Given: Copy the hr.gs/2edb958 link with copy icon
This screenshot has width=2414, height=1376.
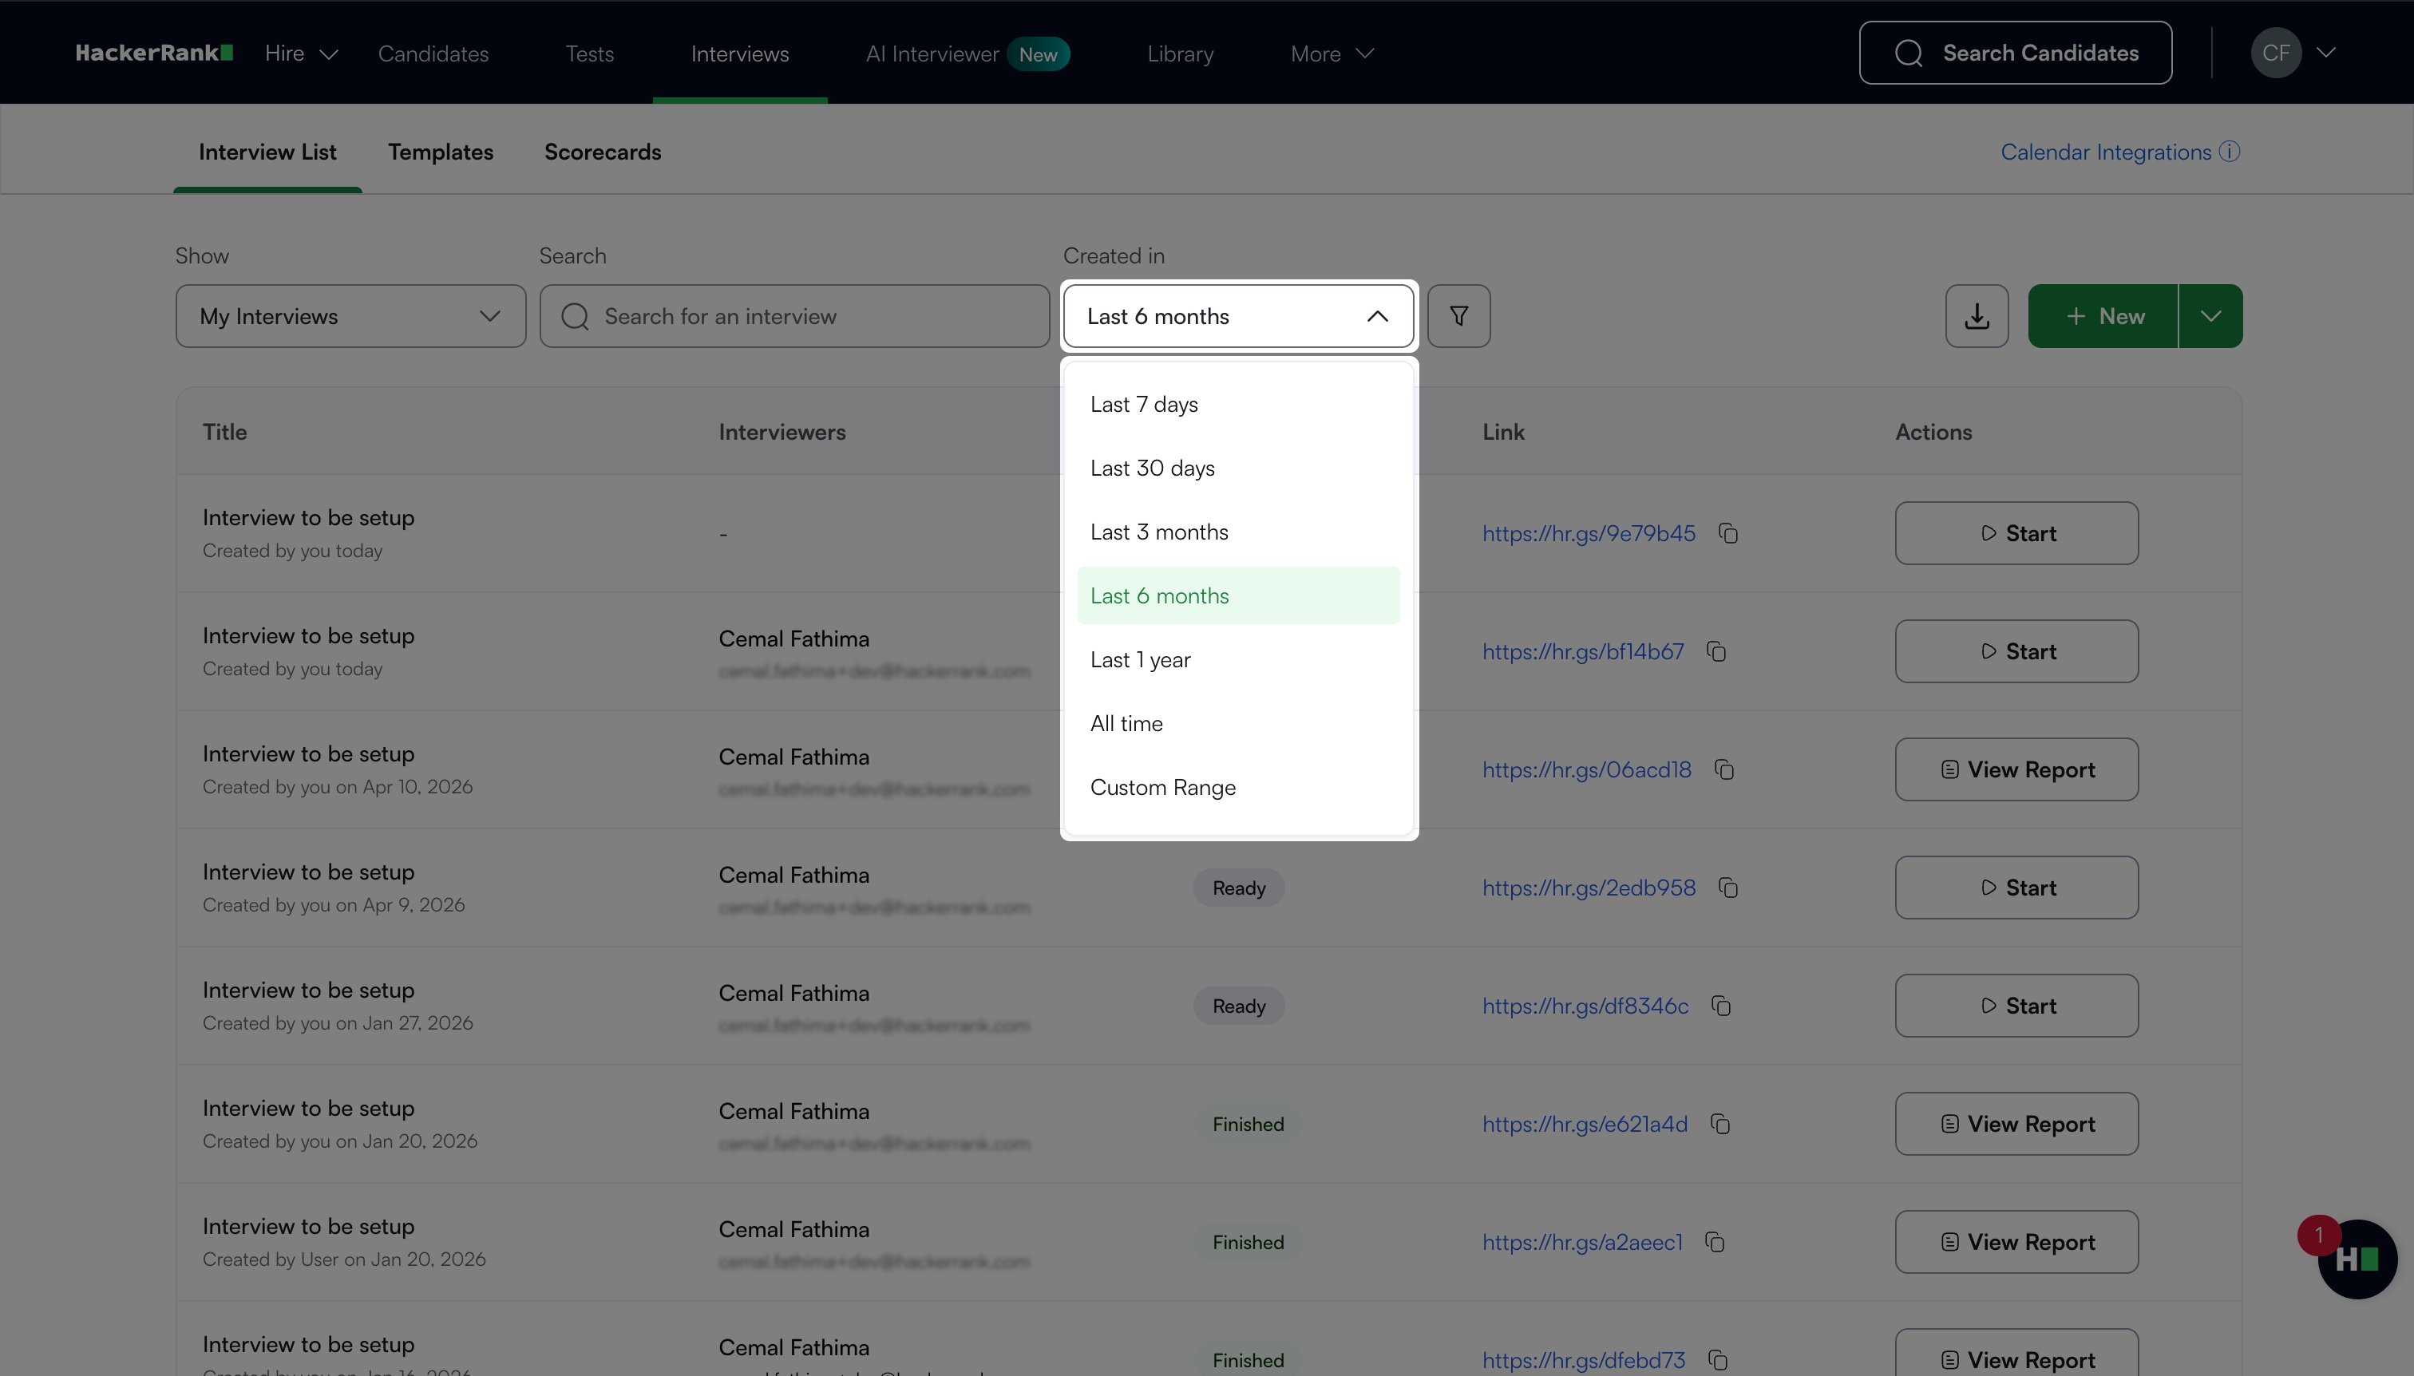Looking at the screenshot, I should [1727, 888].
